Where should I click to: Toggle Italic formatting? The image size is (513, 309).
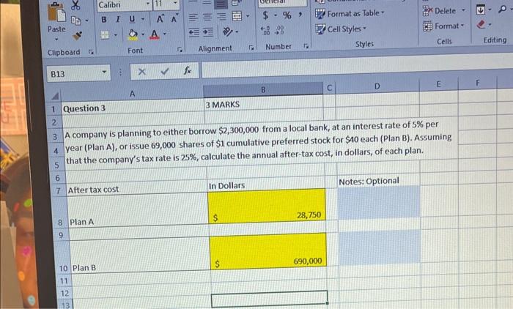[118, 20]
